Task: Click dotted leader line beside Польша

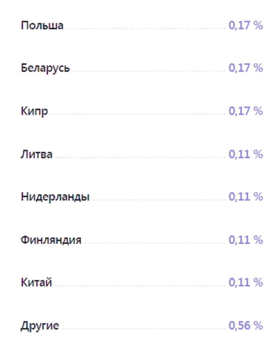Action: (x=146, y=29)
